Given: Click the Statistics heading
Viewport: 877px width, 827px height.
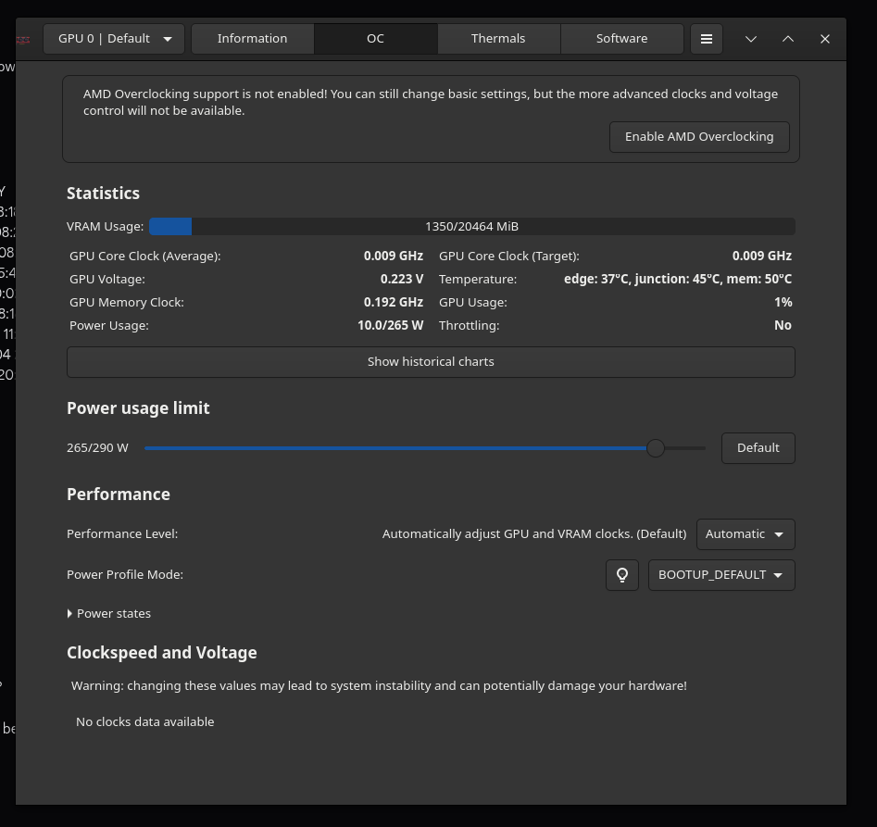Looking at the screenshot, I should point(103,194).
